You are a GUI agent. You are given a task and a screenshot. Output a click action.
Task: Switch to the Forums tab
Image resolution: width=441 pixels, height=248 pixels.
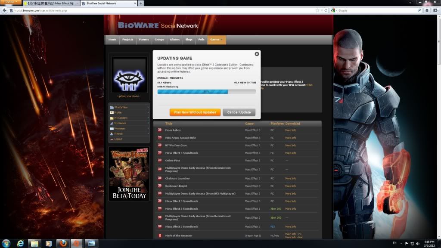click(x=144, y=40)
